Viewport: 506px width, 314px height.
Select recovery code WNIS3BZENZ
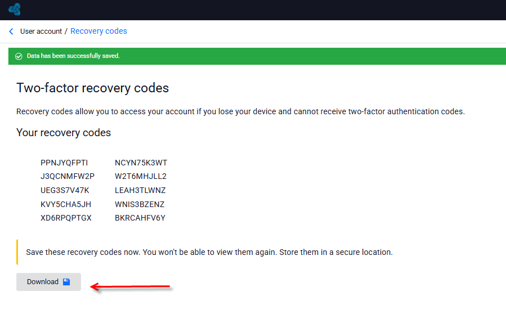[140, 204]
